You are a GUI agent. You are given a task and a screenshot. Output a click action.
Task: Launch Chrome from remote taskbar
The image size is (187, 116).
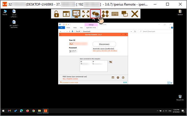[x=33, y=111]
